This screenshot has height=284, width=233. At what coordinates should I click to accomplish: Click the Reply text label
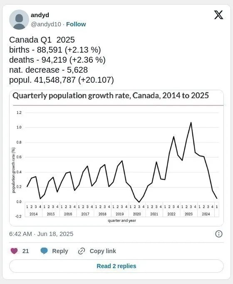[60, 251]
